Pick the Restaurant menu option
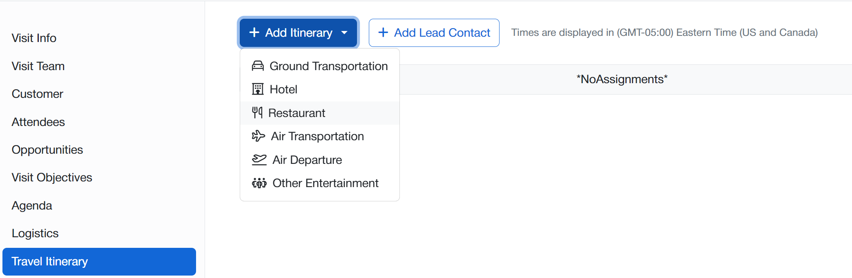This screenshot has height=278, width=852. click(x=297, y=113)
